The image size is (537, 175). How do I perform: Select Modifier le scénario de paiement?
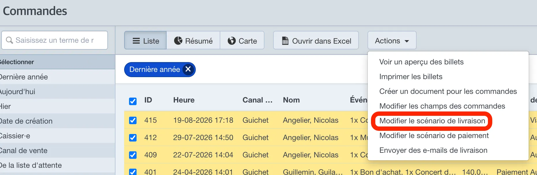coord(434,135)
